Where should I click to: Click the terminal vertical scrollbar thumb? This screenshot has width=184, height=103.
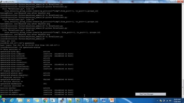183,88
